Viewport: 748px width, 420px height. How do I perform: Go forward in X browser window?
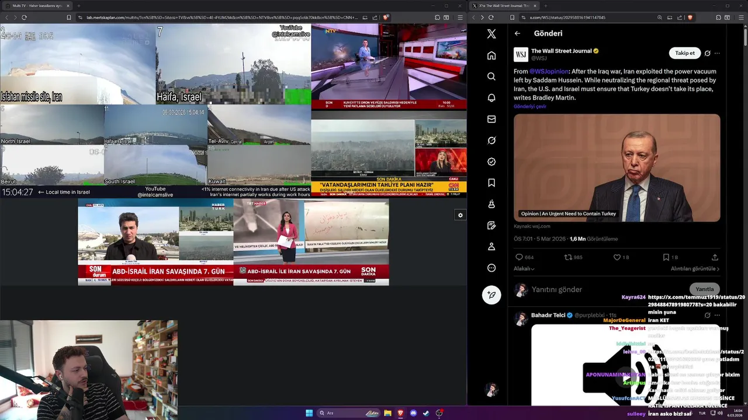(x=482, y=17)
